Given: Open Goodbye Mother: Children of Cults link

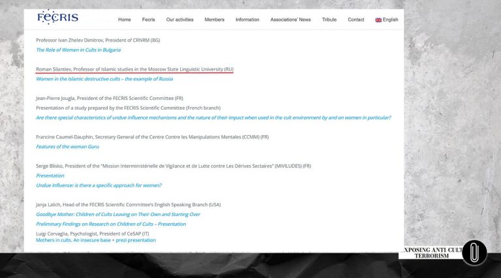Looking at the screenshot, I should (118, 214).
